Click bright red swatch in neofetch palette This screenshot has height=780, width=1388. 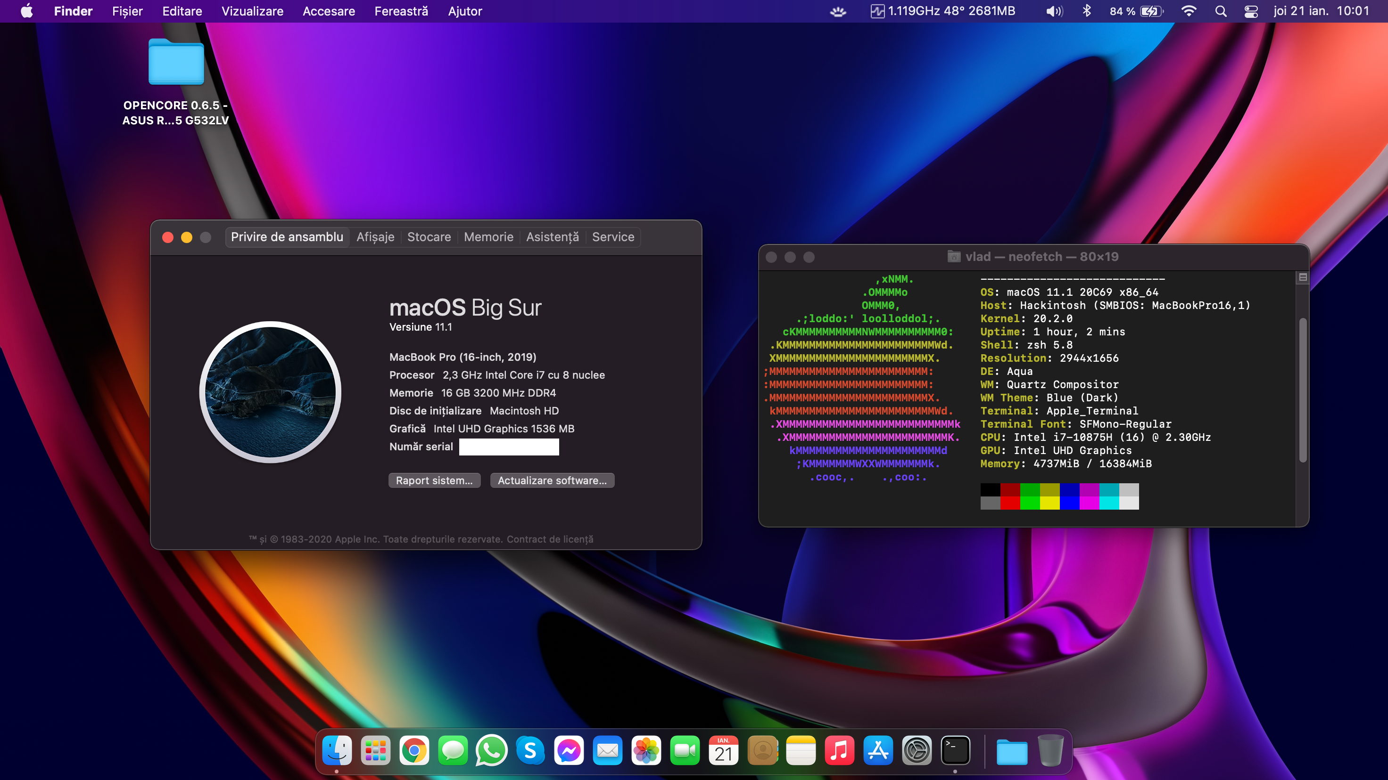tap(1010, 503)
